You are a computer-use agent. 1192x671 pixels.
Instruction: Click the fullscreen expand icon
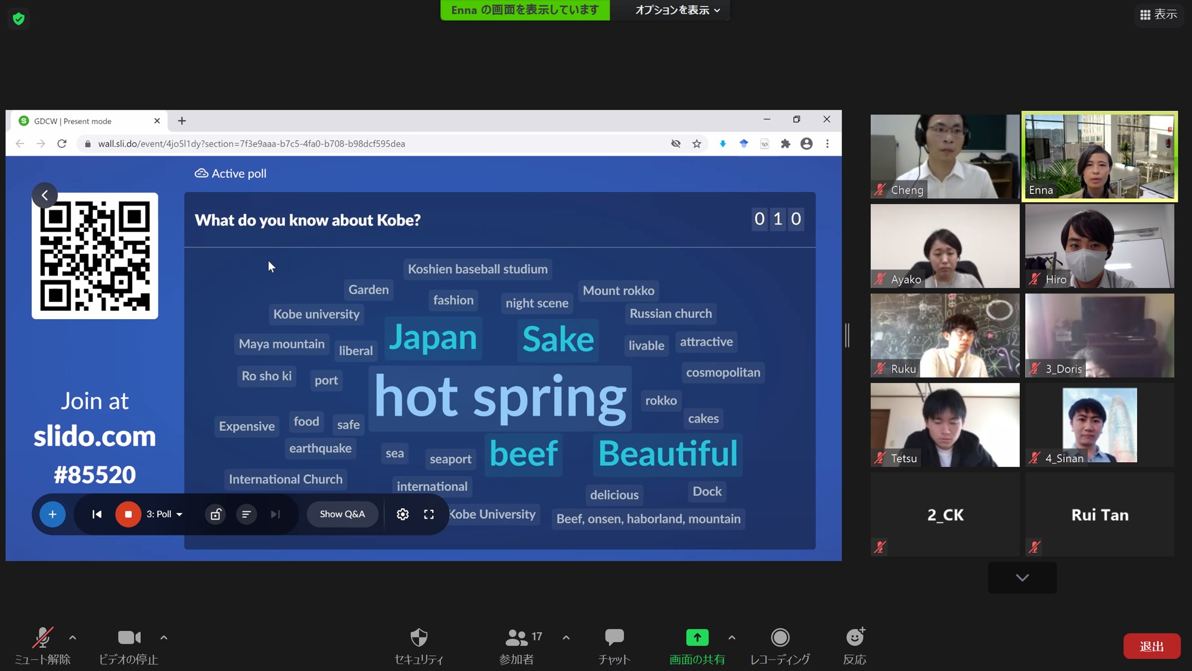point(428,514)
